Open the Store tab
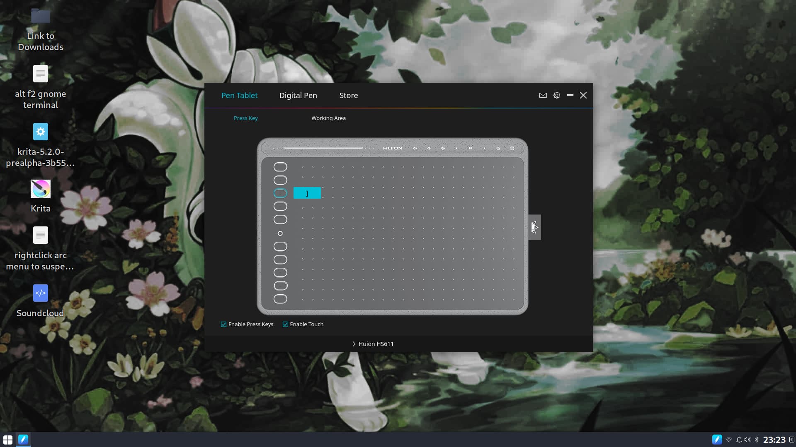This screenshot has height=447, width=796. click(x=348, y=96)
